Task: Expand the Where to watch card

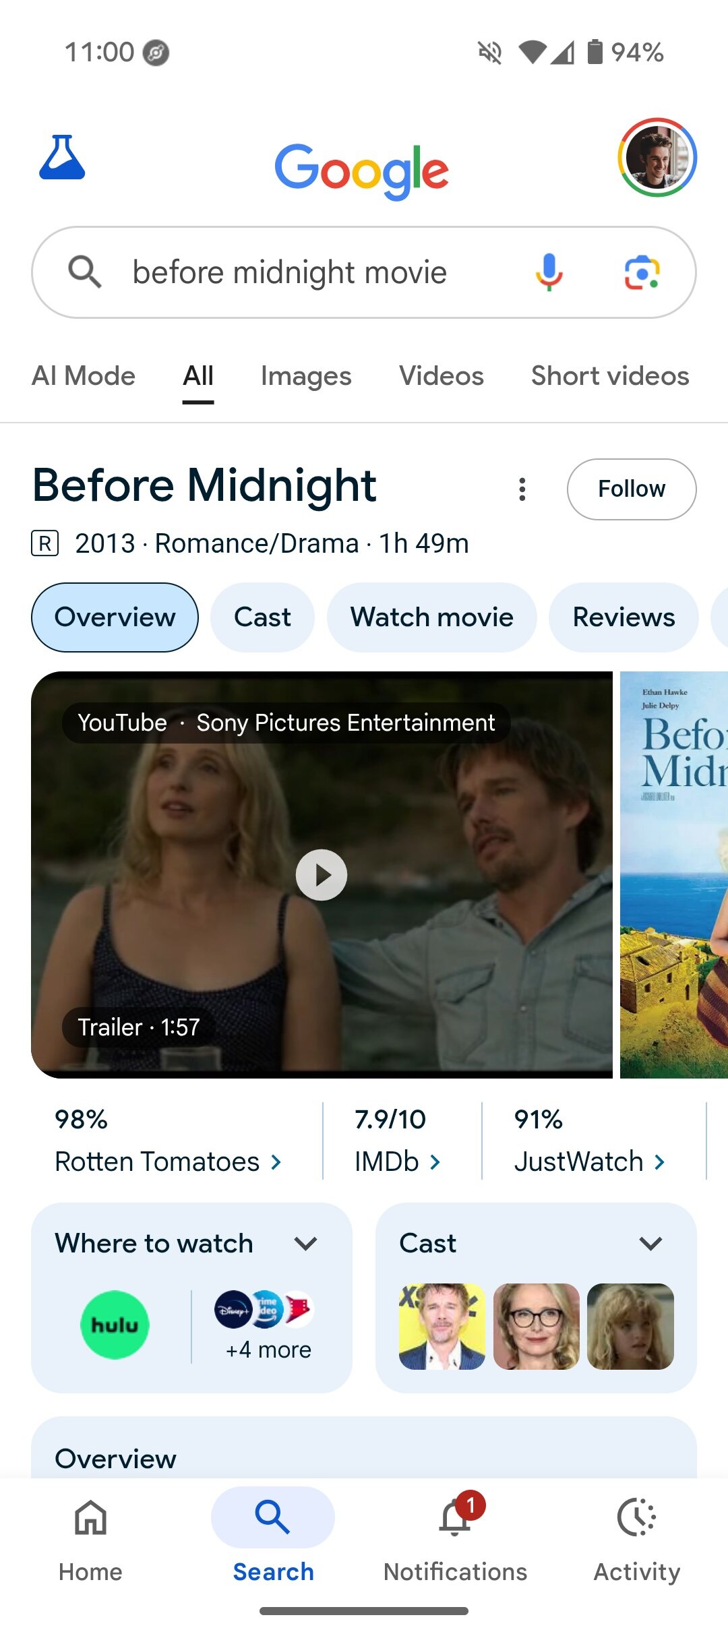Action: coord(305,1244)
